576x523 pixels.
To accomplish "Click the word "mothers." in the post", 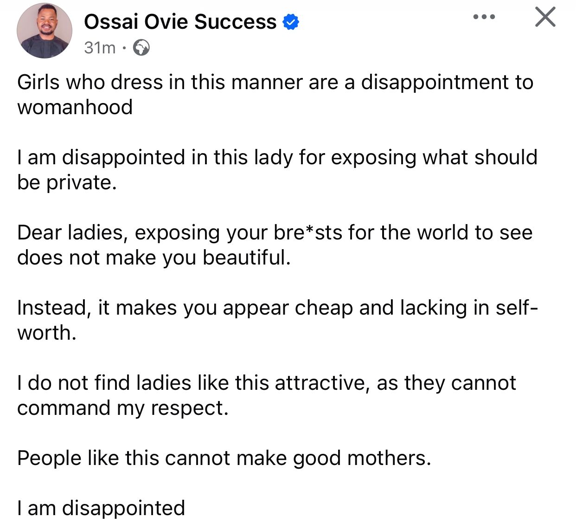I will click(389, 458).
